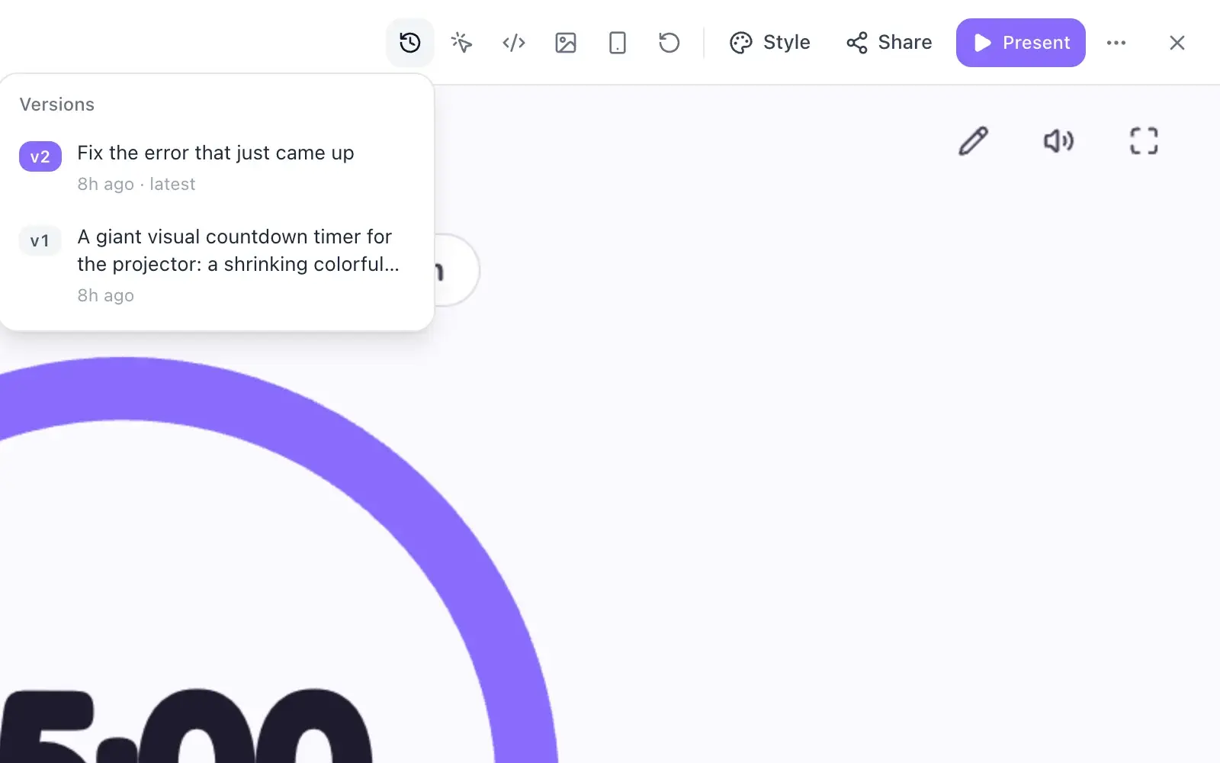Select version v1 countdown timer entry
The width and height of the screenshot is (1220, 763).
217,265
